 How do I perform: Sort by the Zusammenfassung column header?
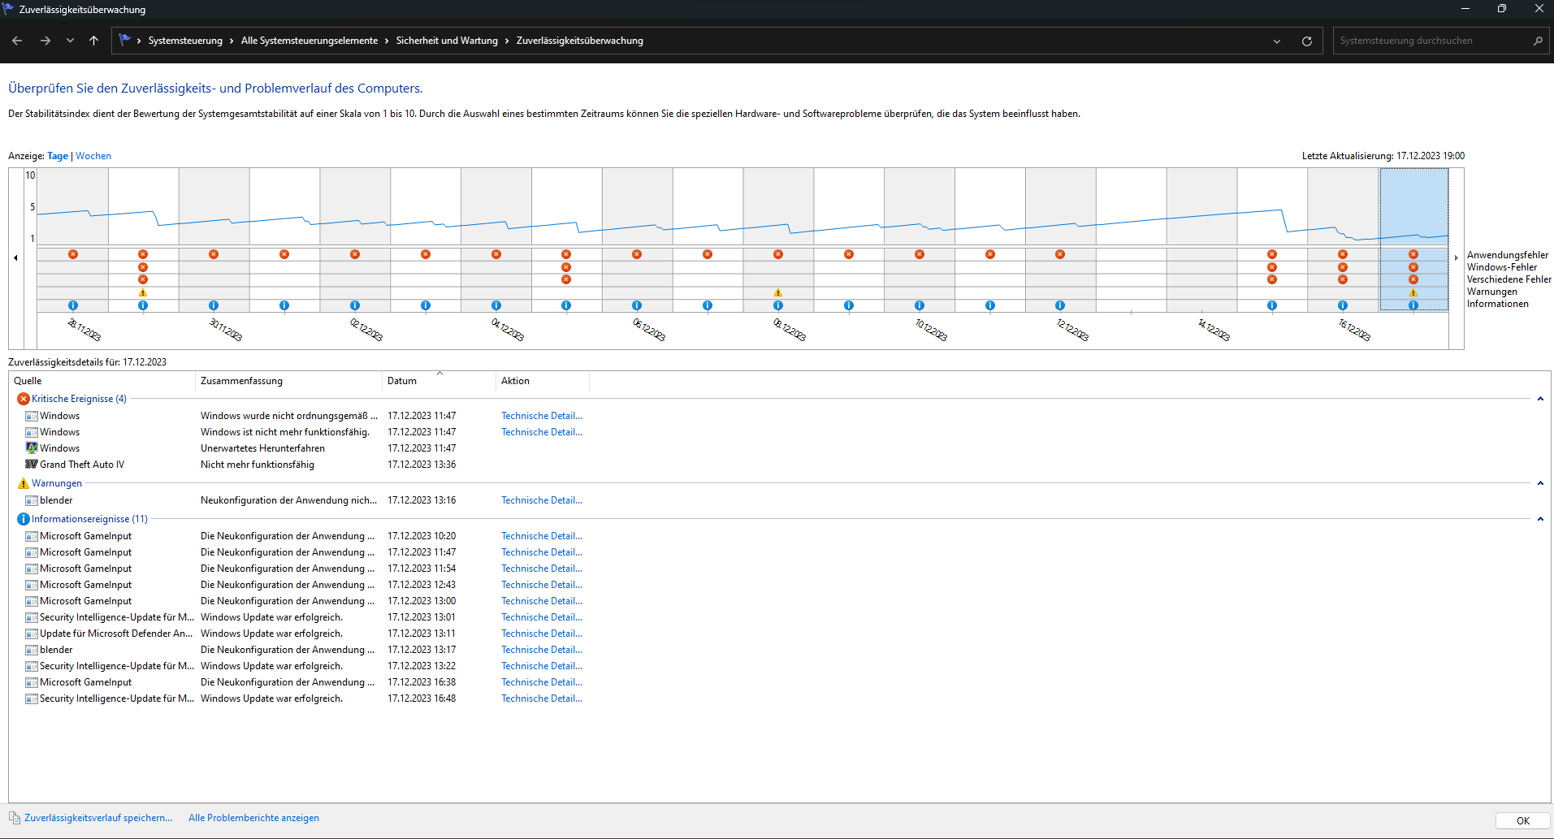coord(288,381)
